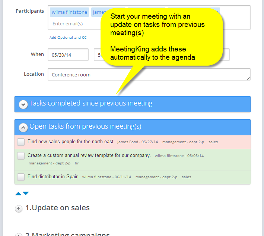Tick the custom annual review template task
Viewport: 264px width, 236px height.
[21, 156]
